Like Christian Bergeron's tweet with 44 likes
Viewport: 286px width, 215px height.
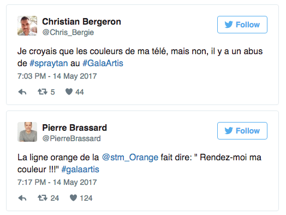(69, 92)
